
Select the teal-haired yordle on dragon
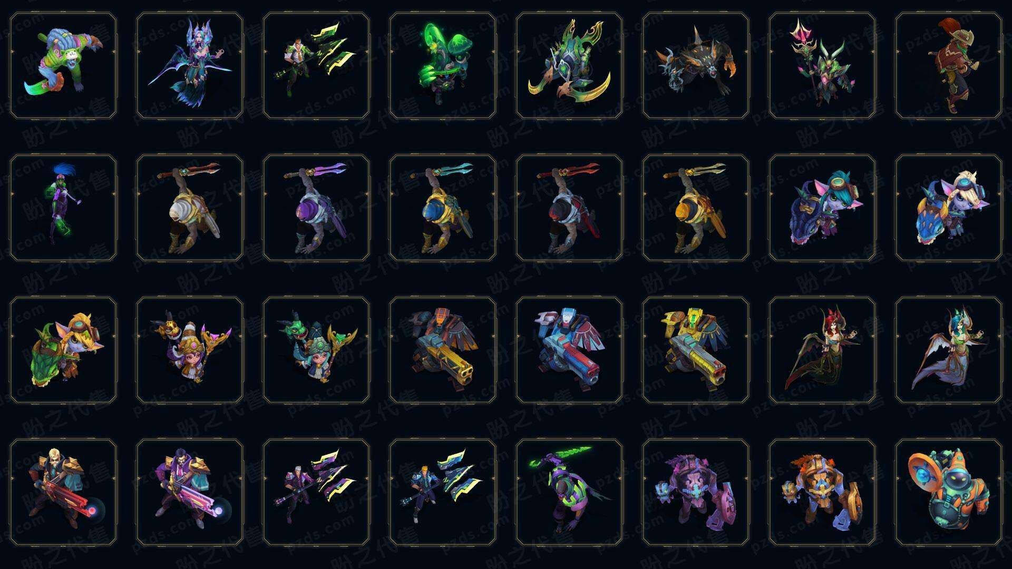click(822, 208)
